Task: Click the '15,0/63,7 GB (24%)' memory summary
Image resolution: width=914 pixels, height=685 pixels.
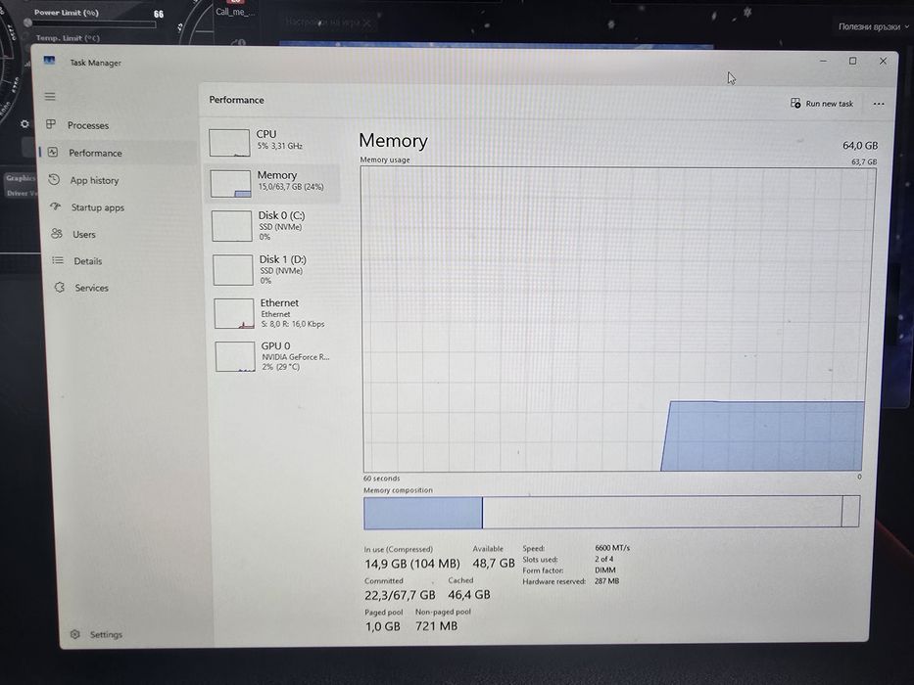Action: (291, 187)
